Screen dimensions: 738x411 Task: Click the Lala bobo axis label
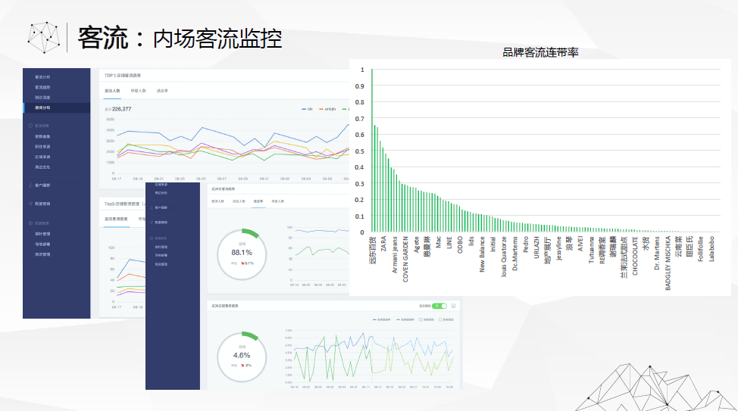[711, 249]
